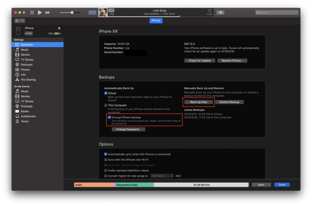Play the current song
This screenshot has height=206, width=312.
tap(40, 12)
